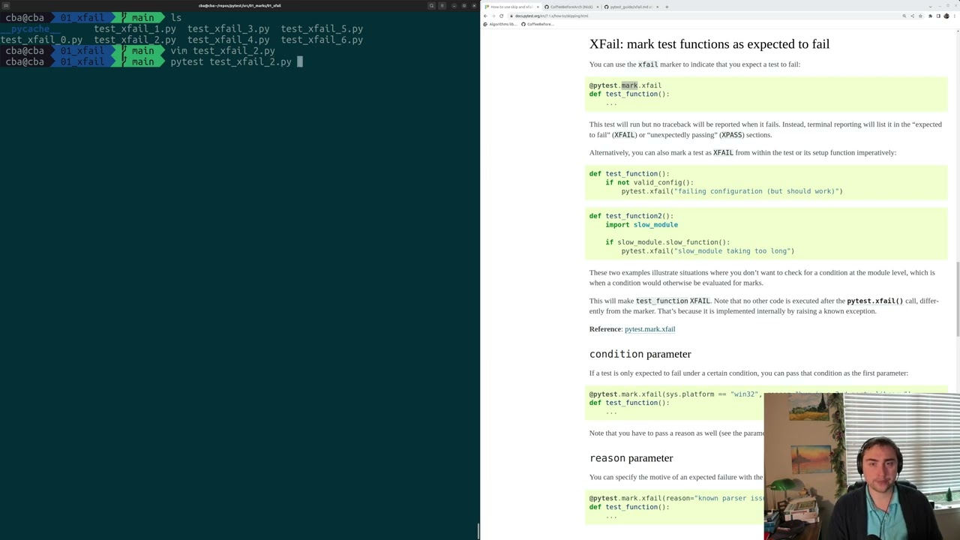Click the 'reason parameter' heading

(631, 458)
